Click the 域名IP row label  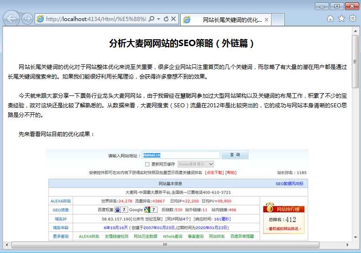coord(61,219)
